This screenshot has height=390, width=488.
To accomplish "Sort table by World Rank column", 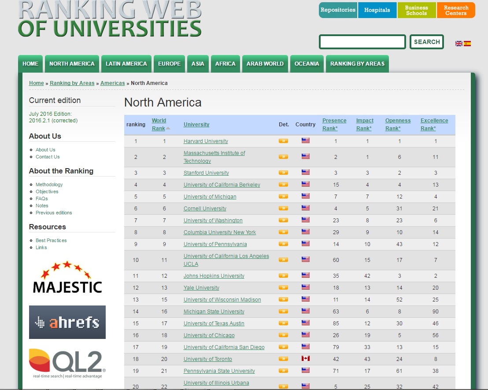I will tap(159, 125).
